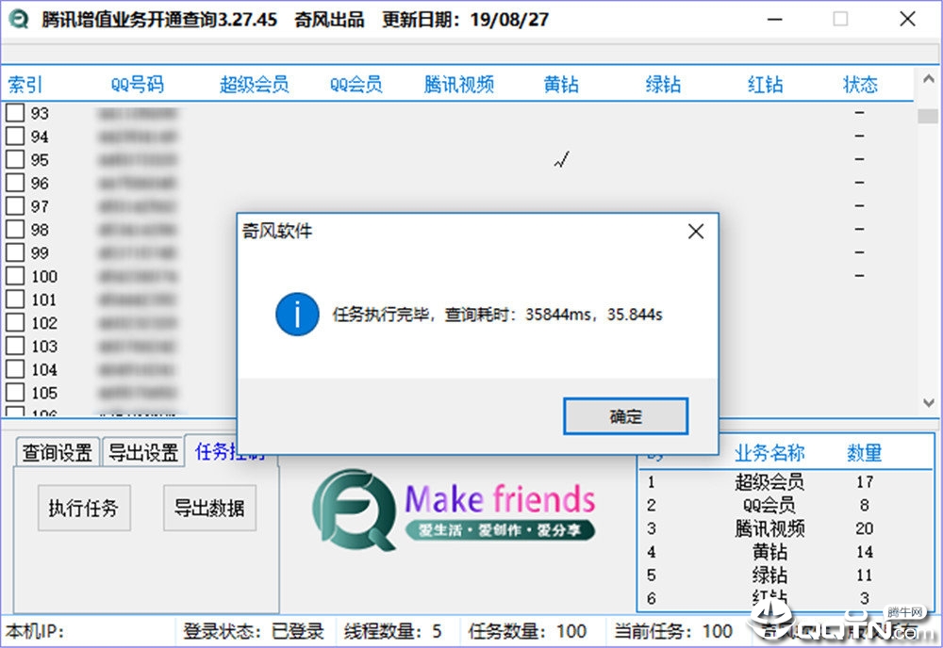The height and width of the screenshot is (648, 943).
Task: Select 黄钻 row in summary table
Action: (x=785, y=551)
